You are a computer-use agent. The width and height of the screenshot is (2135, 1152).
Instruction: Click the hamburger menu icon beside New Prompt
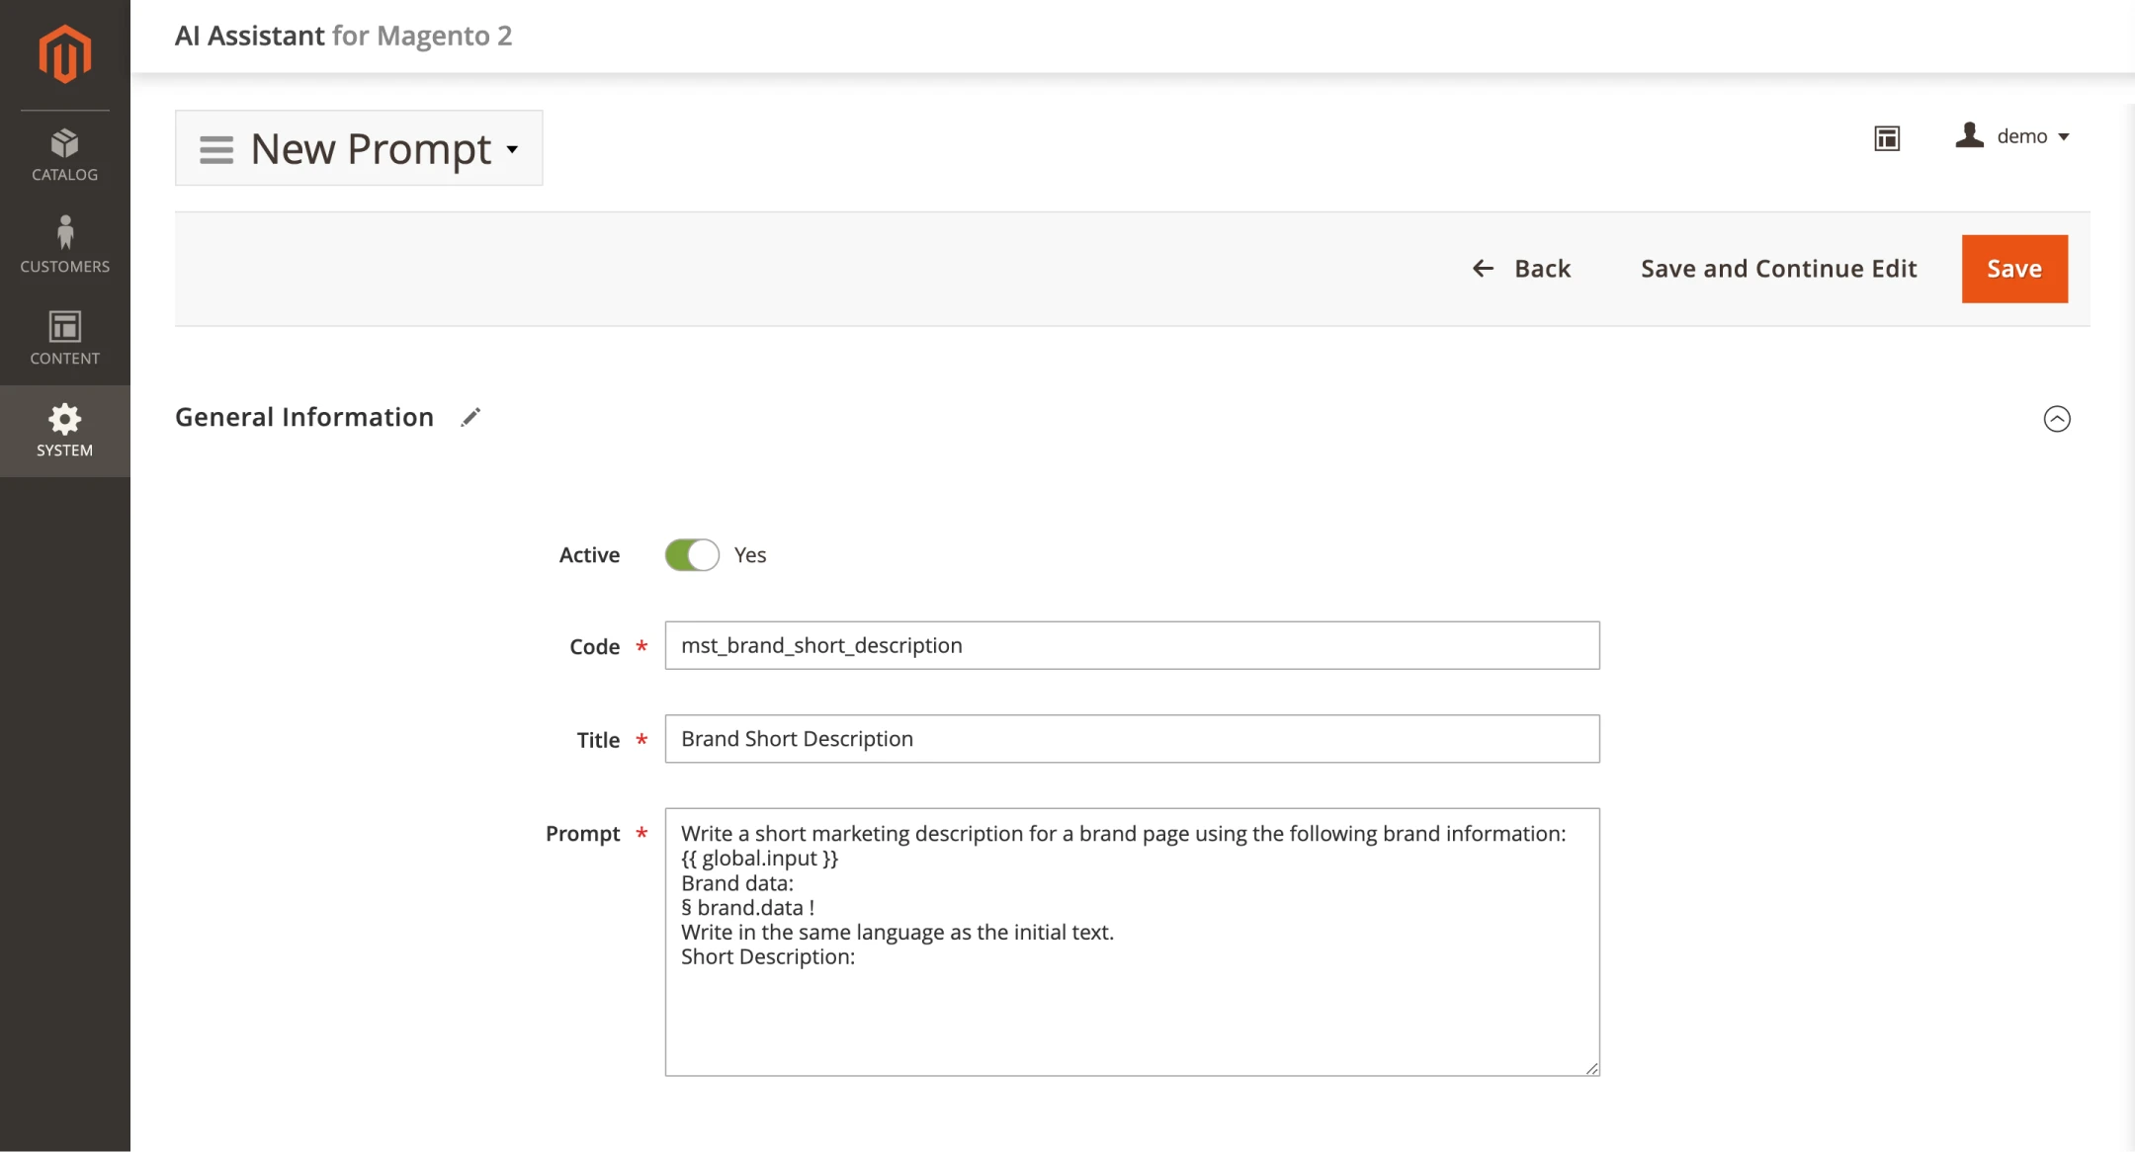pyautogui.click(x=216, y=149)
